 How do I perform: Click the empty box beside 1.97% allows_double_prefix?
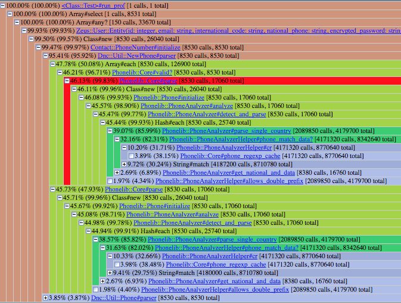coord(110,181)
